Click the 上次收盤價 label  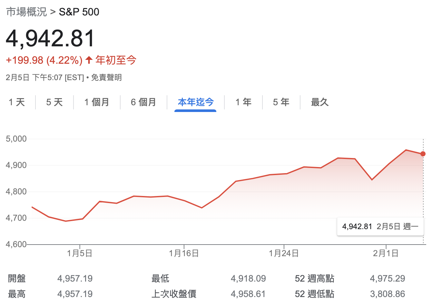point(174,294)
